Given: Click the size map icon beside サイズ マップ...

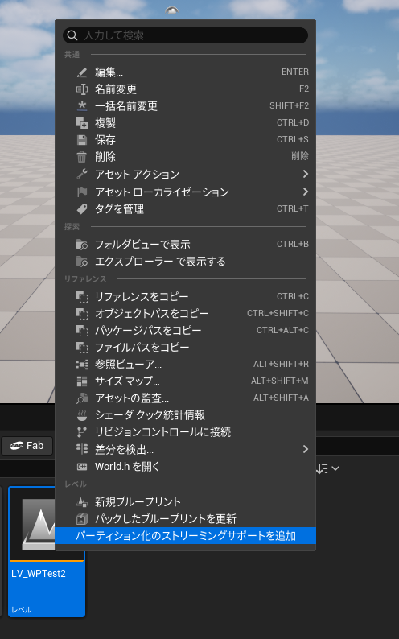Looking at the screenshot, I should pyautogui.click(x=82, y=381).
